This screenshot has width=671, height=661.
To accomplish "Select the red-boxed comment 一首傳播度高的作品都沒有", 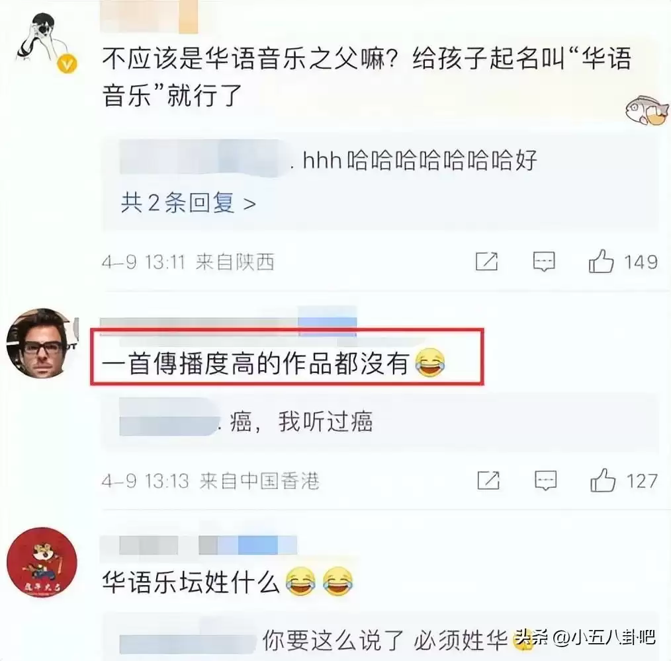I will [274, 364].
